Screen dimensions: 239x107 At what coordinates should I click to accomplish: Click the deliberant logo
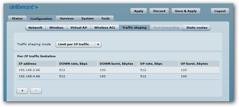pos(25,7)
